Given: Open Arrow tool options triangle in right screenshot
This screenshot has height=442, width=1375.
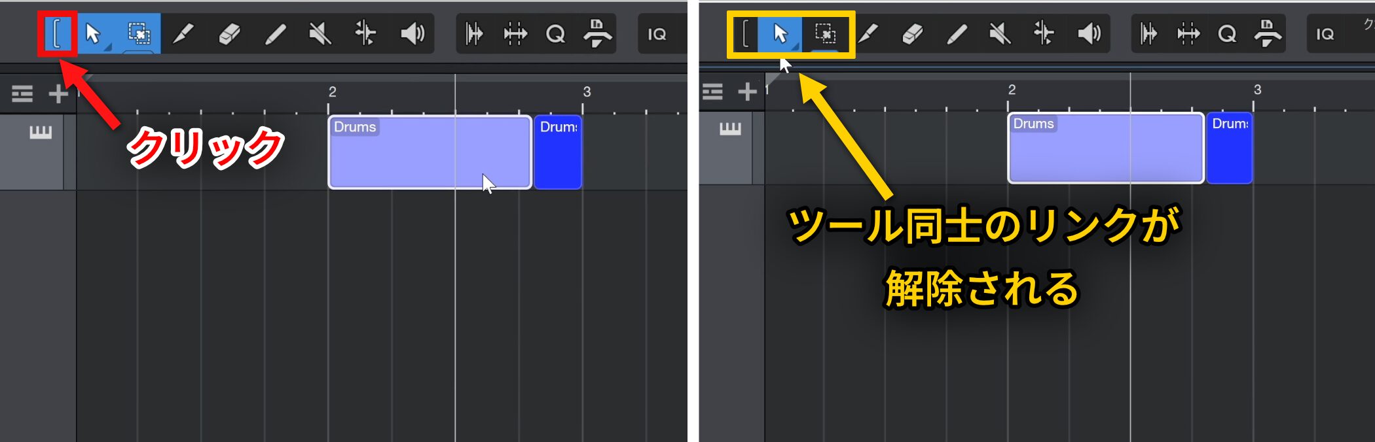Looking at the screenshot, I should 796,46.
